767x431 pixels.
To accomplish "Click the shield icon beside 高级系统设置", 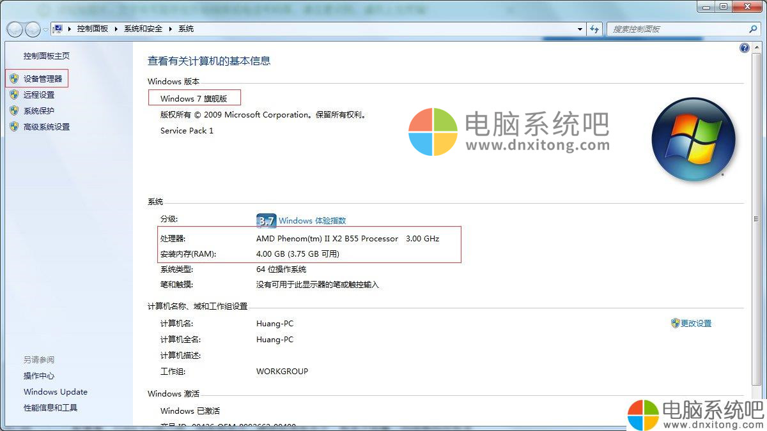I will coord(14,126).
